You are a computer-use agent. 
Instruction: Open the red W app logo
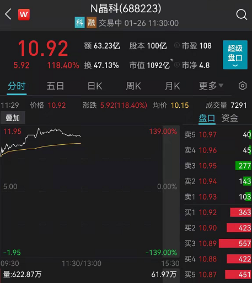coord(24,14)
